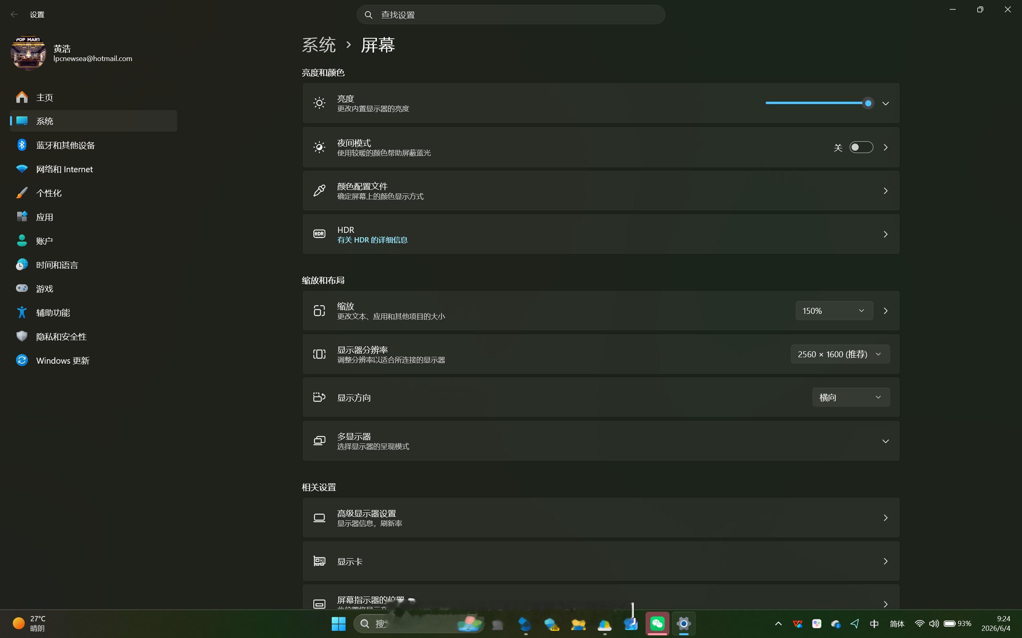Click the 夜间模式 icon
Screen dimensions: 1022x638
pos(319,147)
